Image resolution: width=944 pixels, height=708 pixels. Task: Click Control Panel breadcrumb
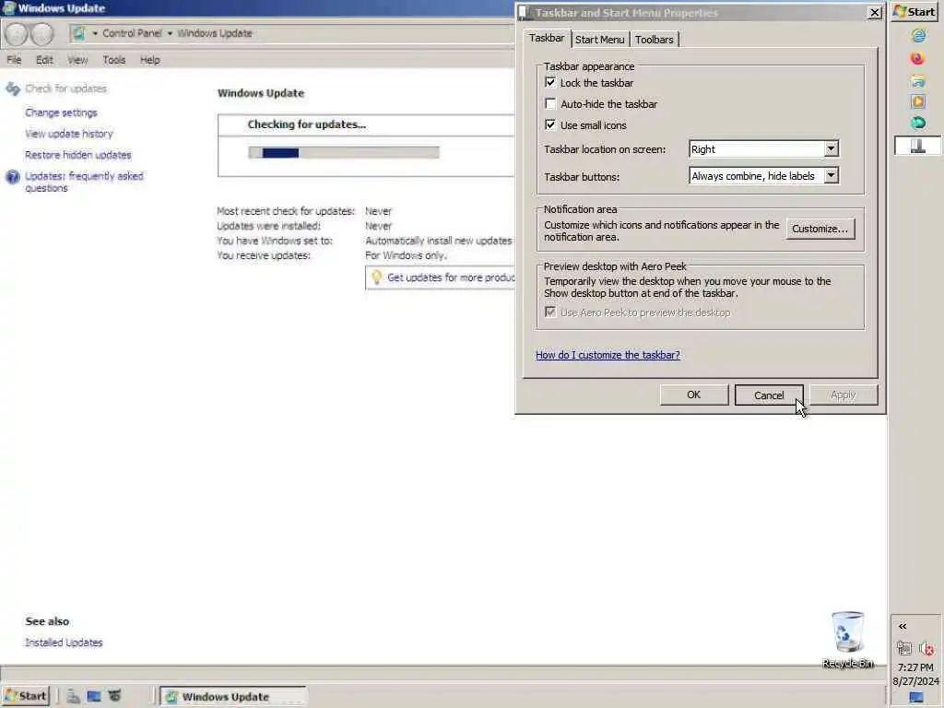(x=132, y=33)
